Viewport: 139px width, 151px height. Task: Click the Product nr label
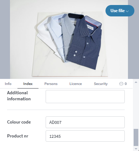(18, 136)
